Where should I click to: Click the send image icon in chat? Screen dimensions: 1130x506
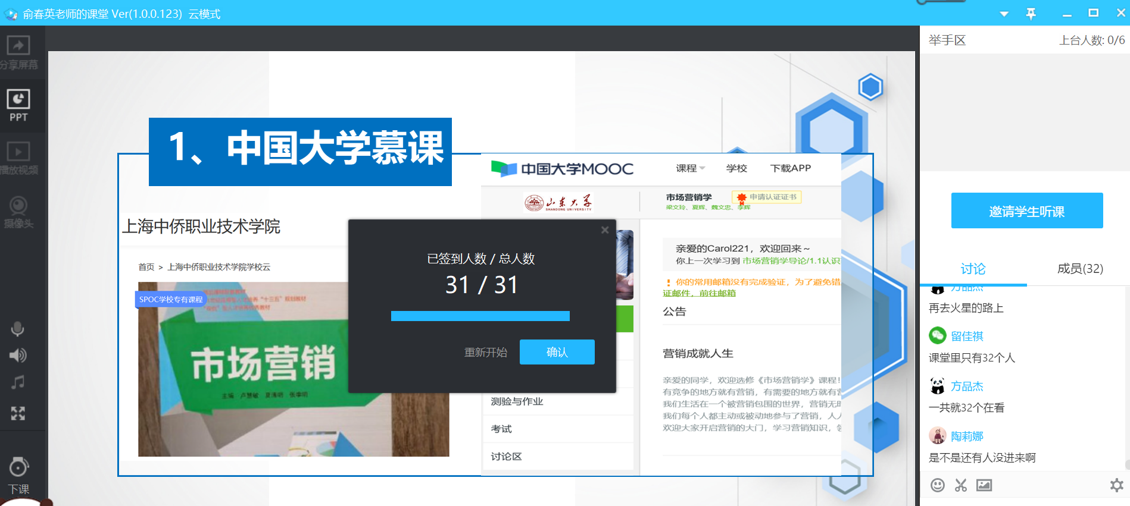[x=984, y=485]
